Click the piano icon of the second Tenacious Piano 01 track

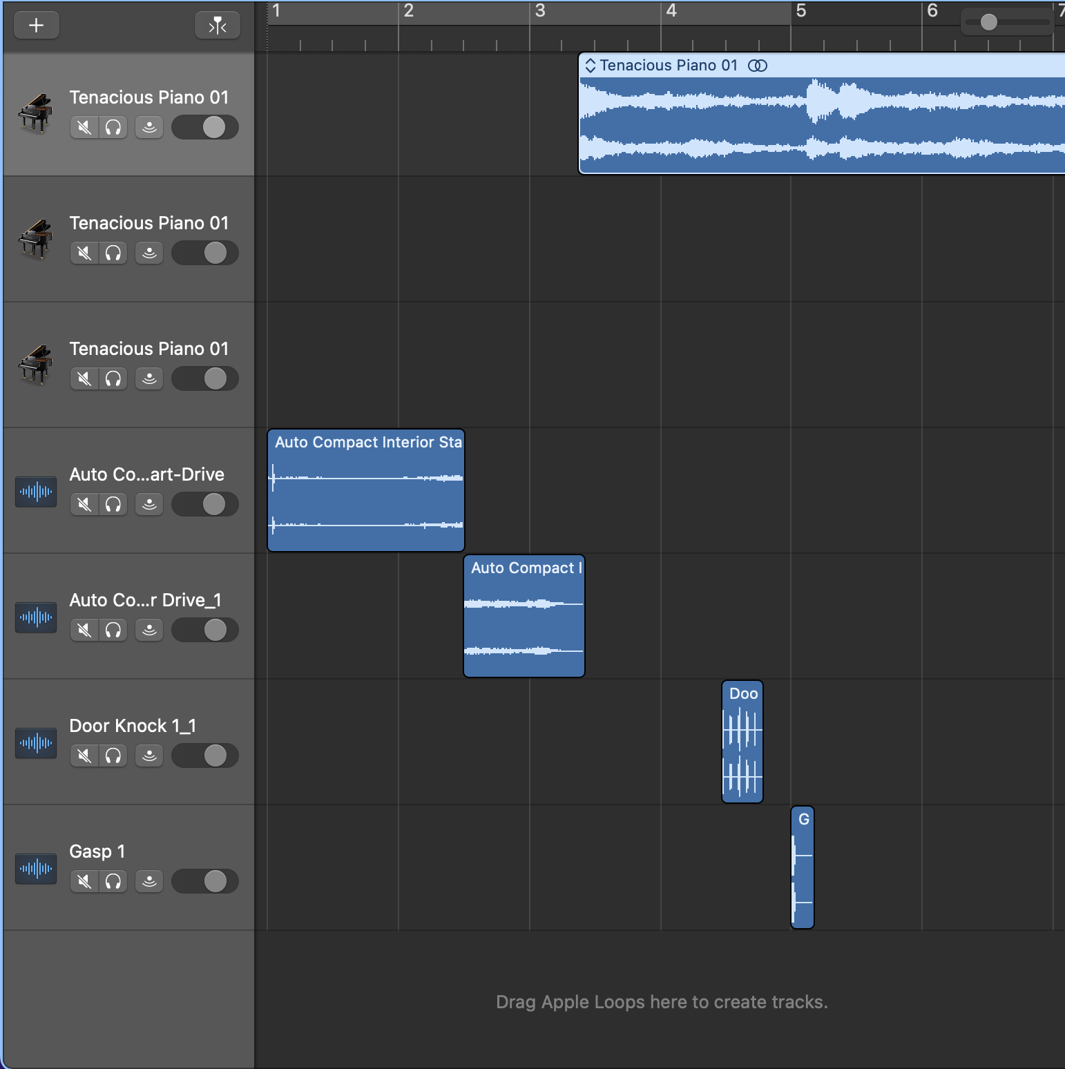click(35, 240)
